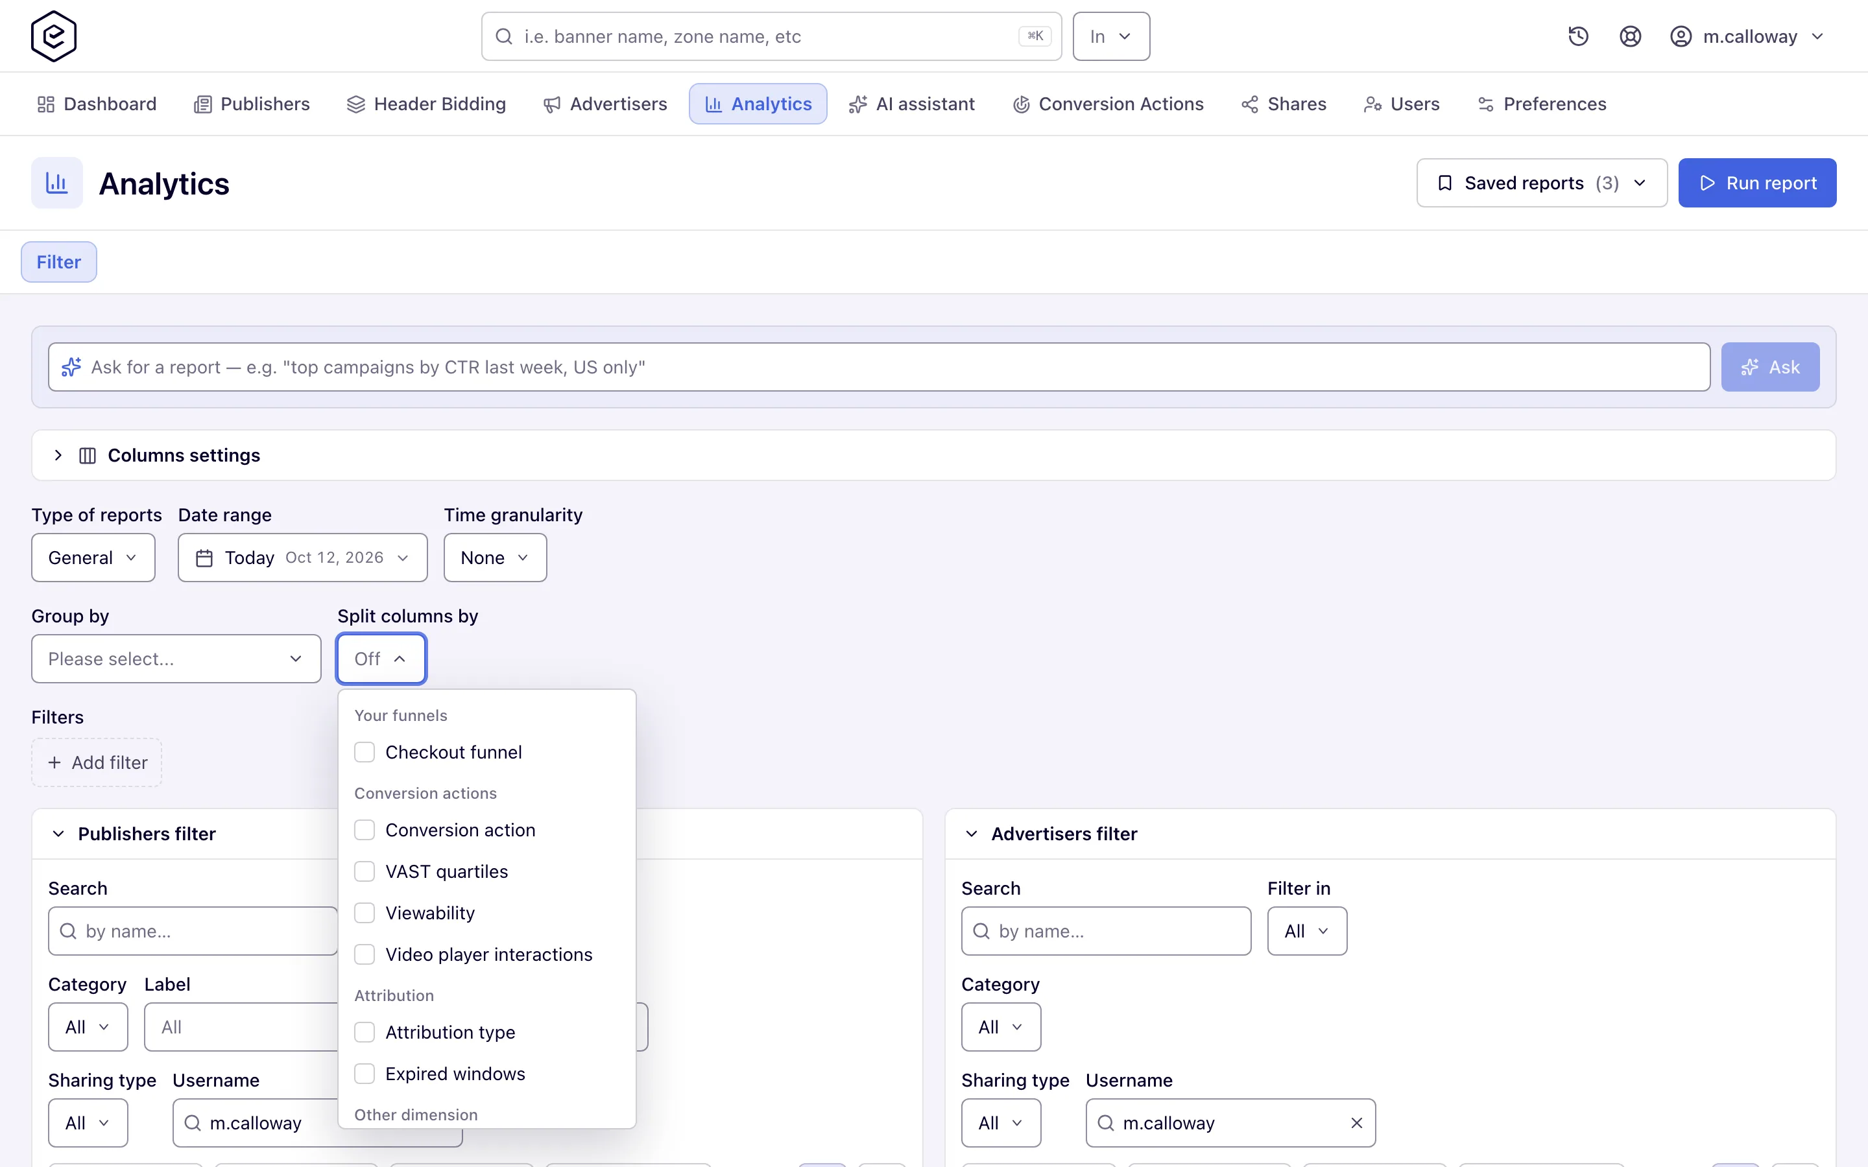Click the Analytics page chart icon
1868x1167 pixels.
coord(57,183)
